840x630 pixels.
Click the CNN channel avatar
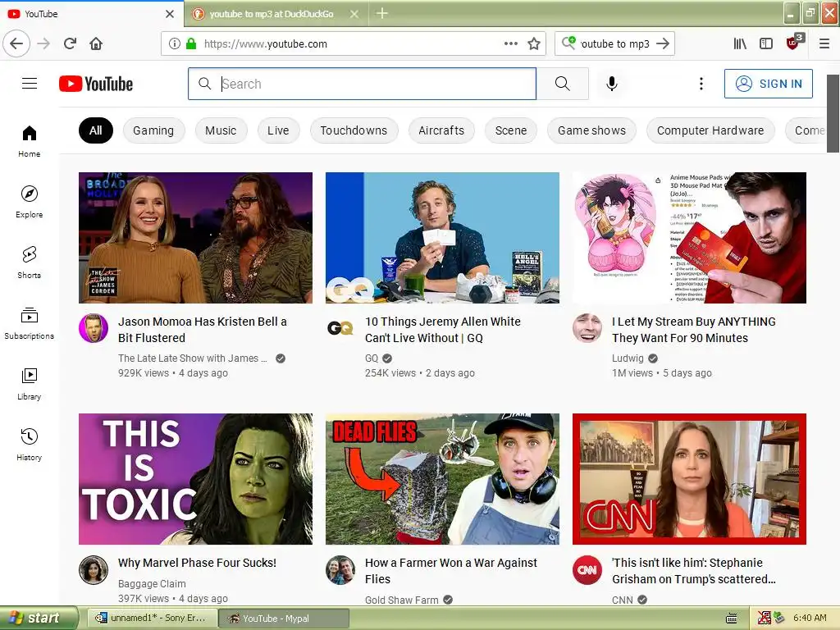[x=587, y=570]
